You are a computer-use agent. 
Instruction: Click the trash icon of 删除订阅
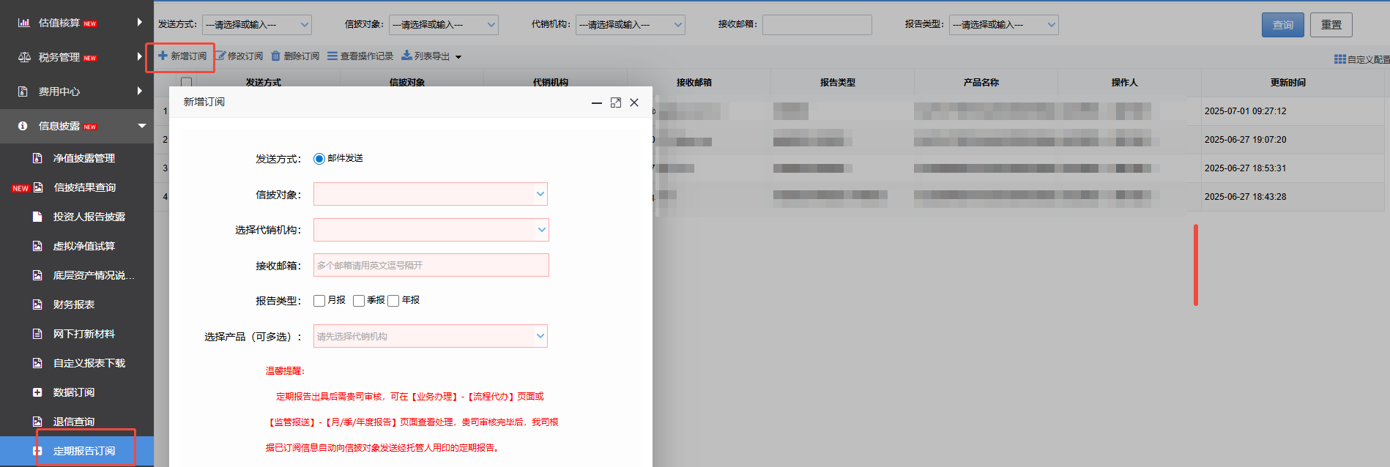pos(276,56)
